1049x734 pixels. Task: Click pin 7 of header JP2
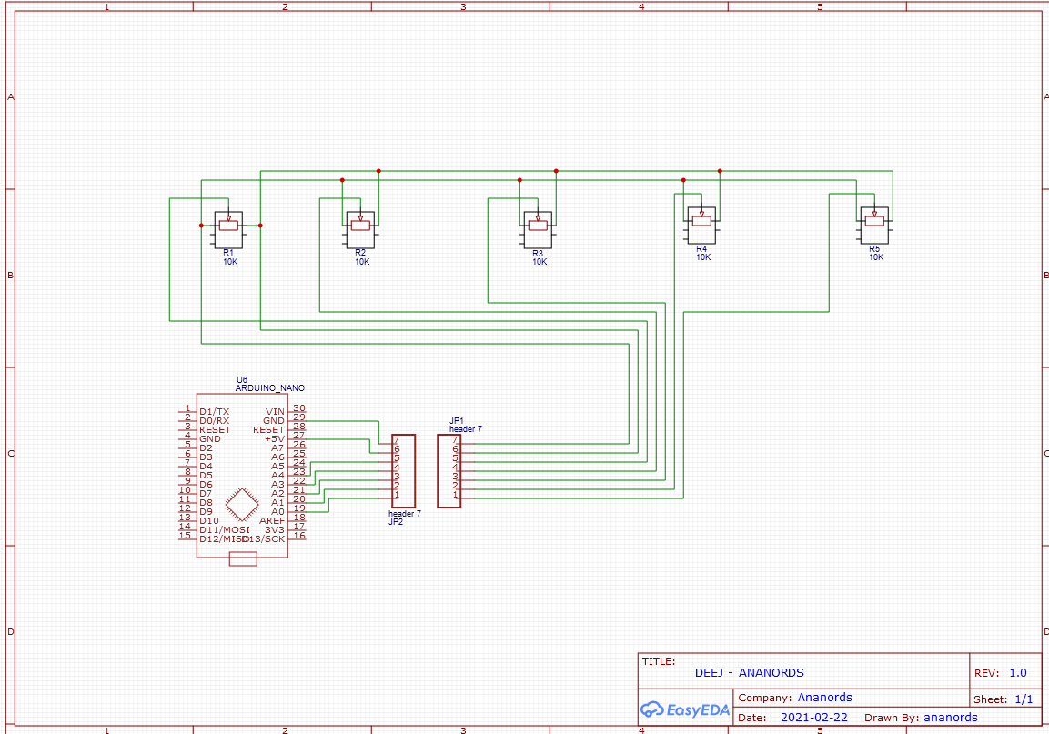click(397, 439)
